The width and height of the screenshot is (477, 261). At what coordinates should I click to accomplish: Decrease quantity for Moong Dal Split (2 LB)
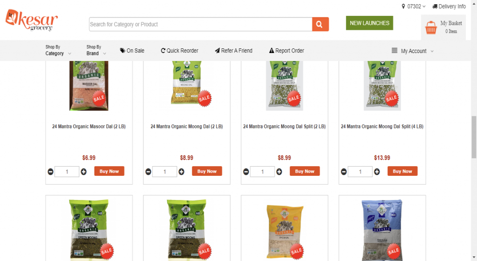(x=246, y=172)
